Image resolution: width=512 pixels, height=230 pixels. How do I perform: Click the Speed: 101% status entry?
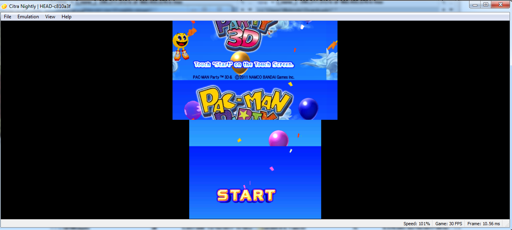click(417, 224)
